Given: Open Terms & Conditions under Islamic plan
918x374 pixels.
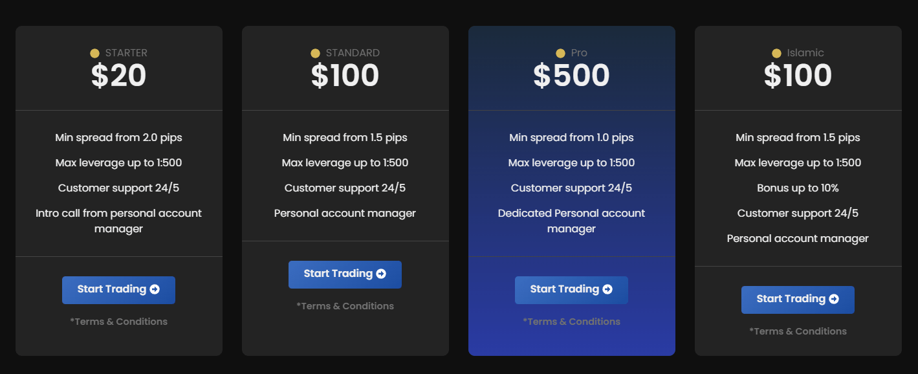Looking at the screenshot, I should 798,331.
